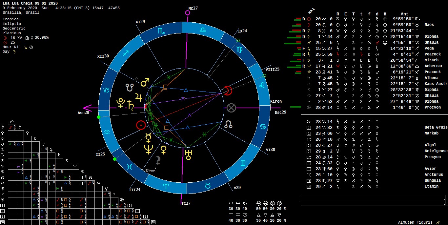This screenshot has width=448, height=225.
Task: Click the IC27 label below the wheel
Action: tap(186, 204)
